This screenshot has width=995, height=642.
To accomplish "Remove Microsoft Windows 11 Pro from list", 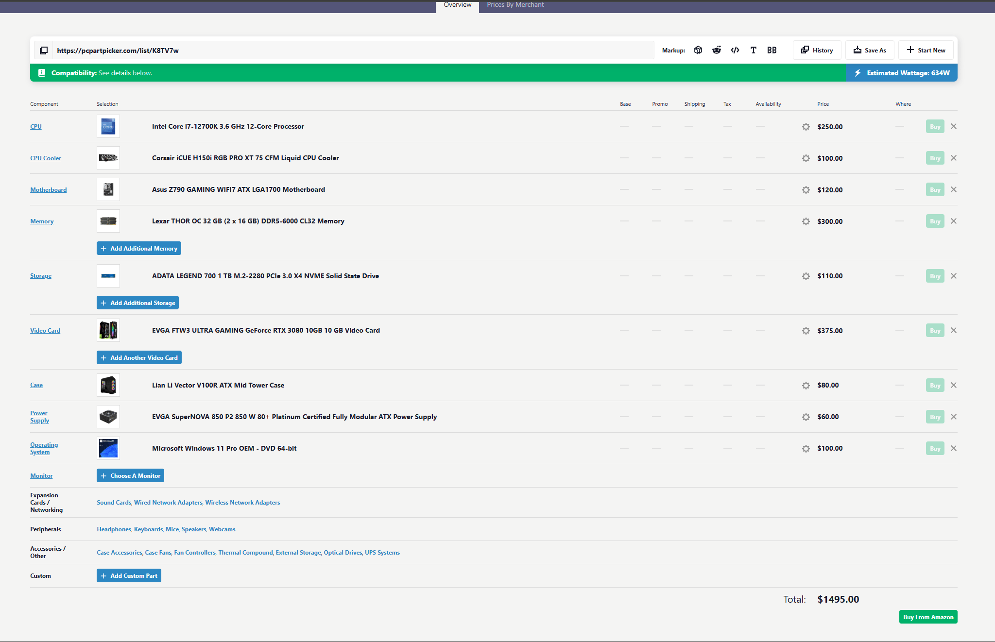I will (x=954, y=448).
